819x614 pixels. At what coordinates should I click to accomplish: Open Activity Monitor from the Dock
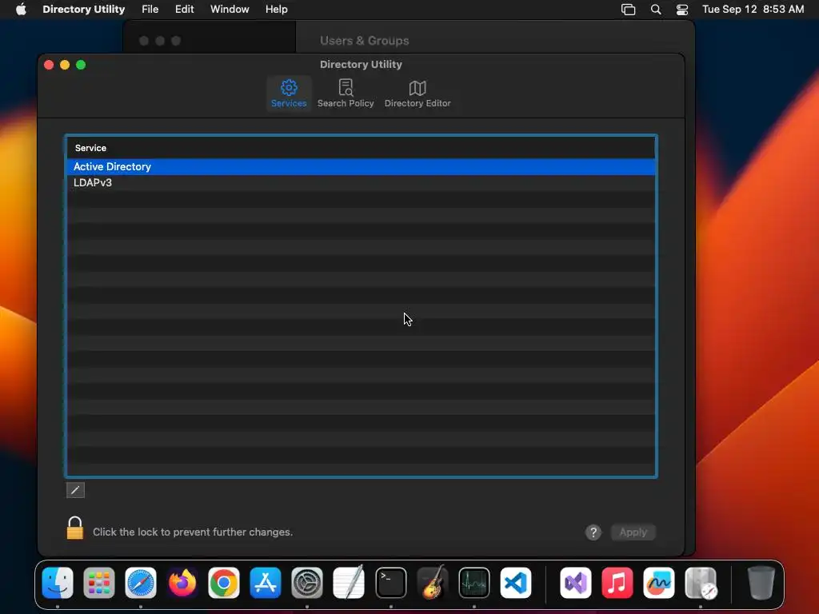point(474,582)
